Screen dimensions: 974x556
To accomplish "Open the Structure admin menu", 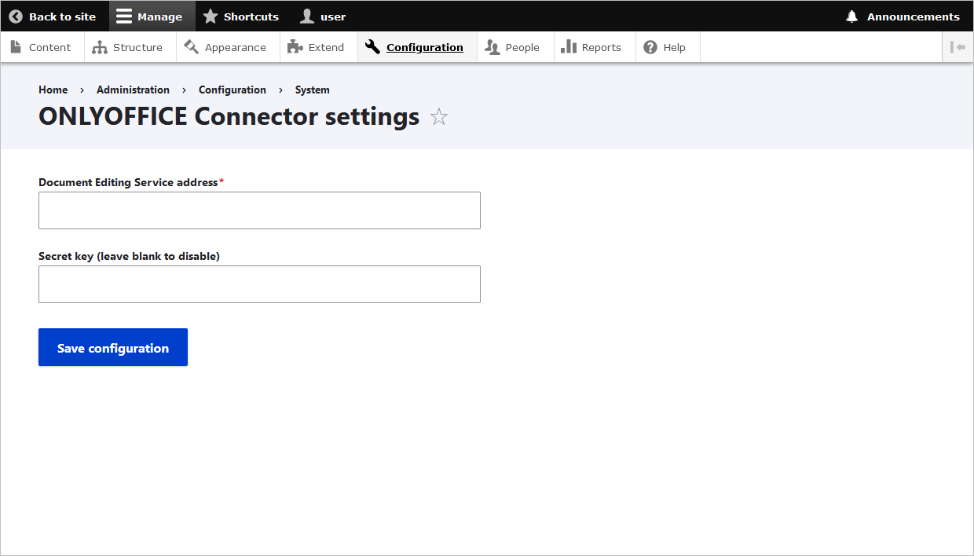I will [x=130, y=47].
